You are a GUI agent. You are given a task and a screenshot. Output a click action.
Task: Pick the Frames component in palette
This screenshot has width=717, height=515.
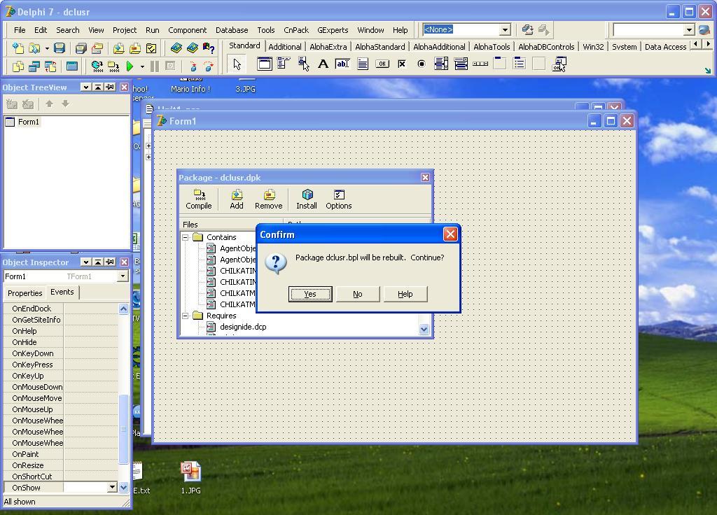(264, 64)
